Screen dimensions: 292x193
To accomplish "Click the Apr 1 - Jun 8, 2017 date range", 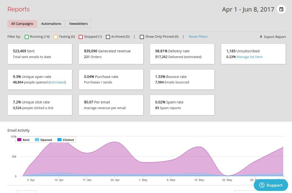I will point(248,9).
